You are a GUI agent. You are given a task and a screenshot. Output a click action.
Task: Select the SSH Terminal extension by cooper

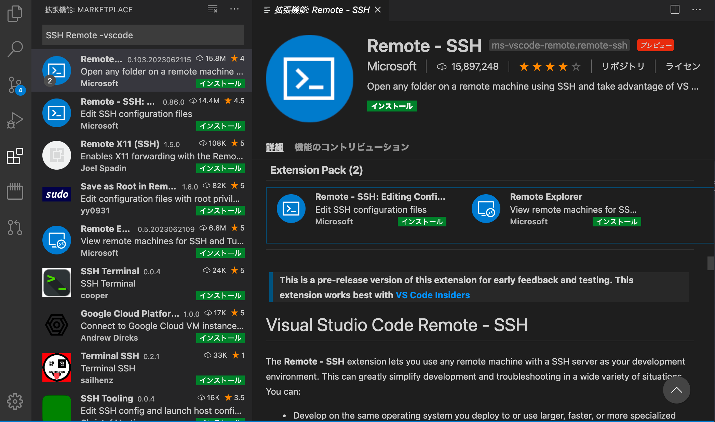[x=142, y=283]
